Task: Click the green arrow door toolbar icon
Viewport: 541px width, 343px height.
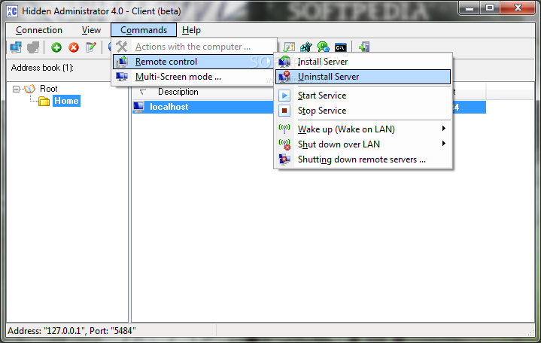Action: (x=364, y=47)
